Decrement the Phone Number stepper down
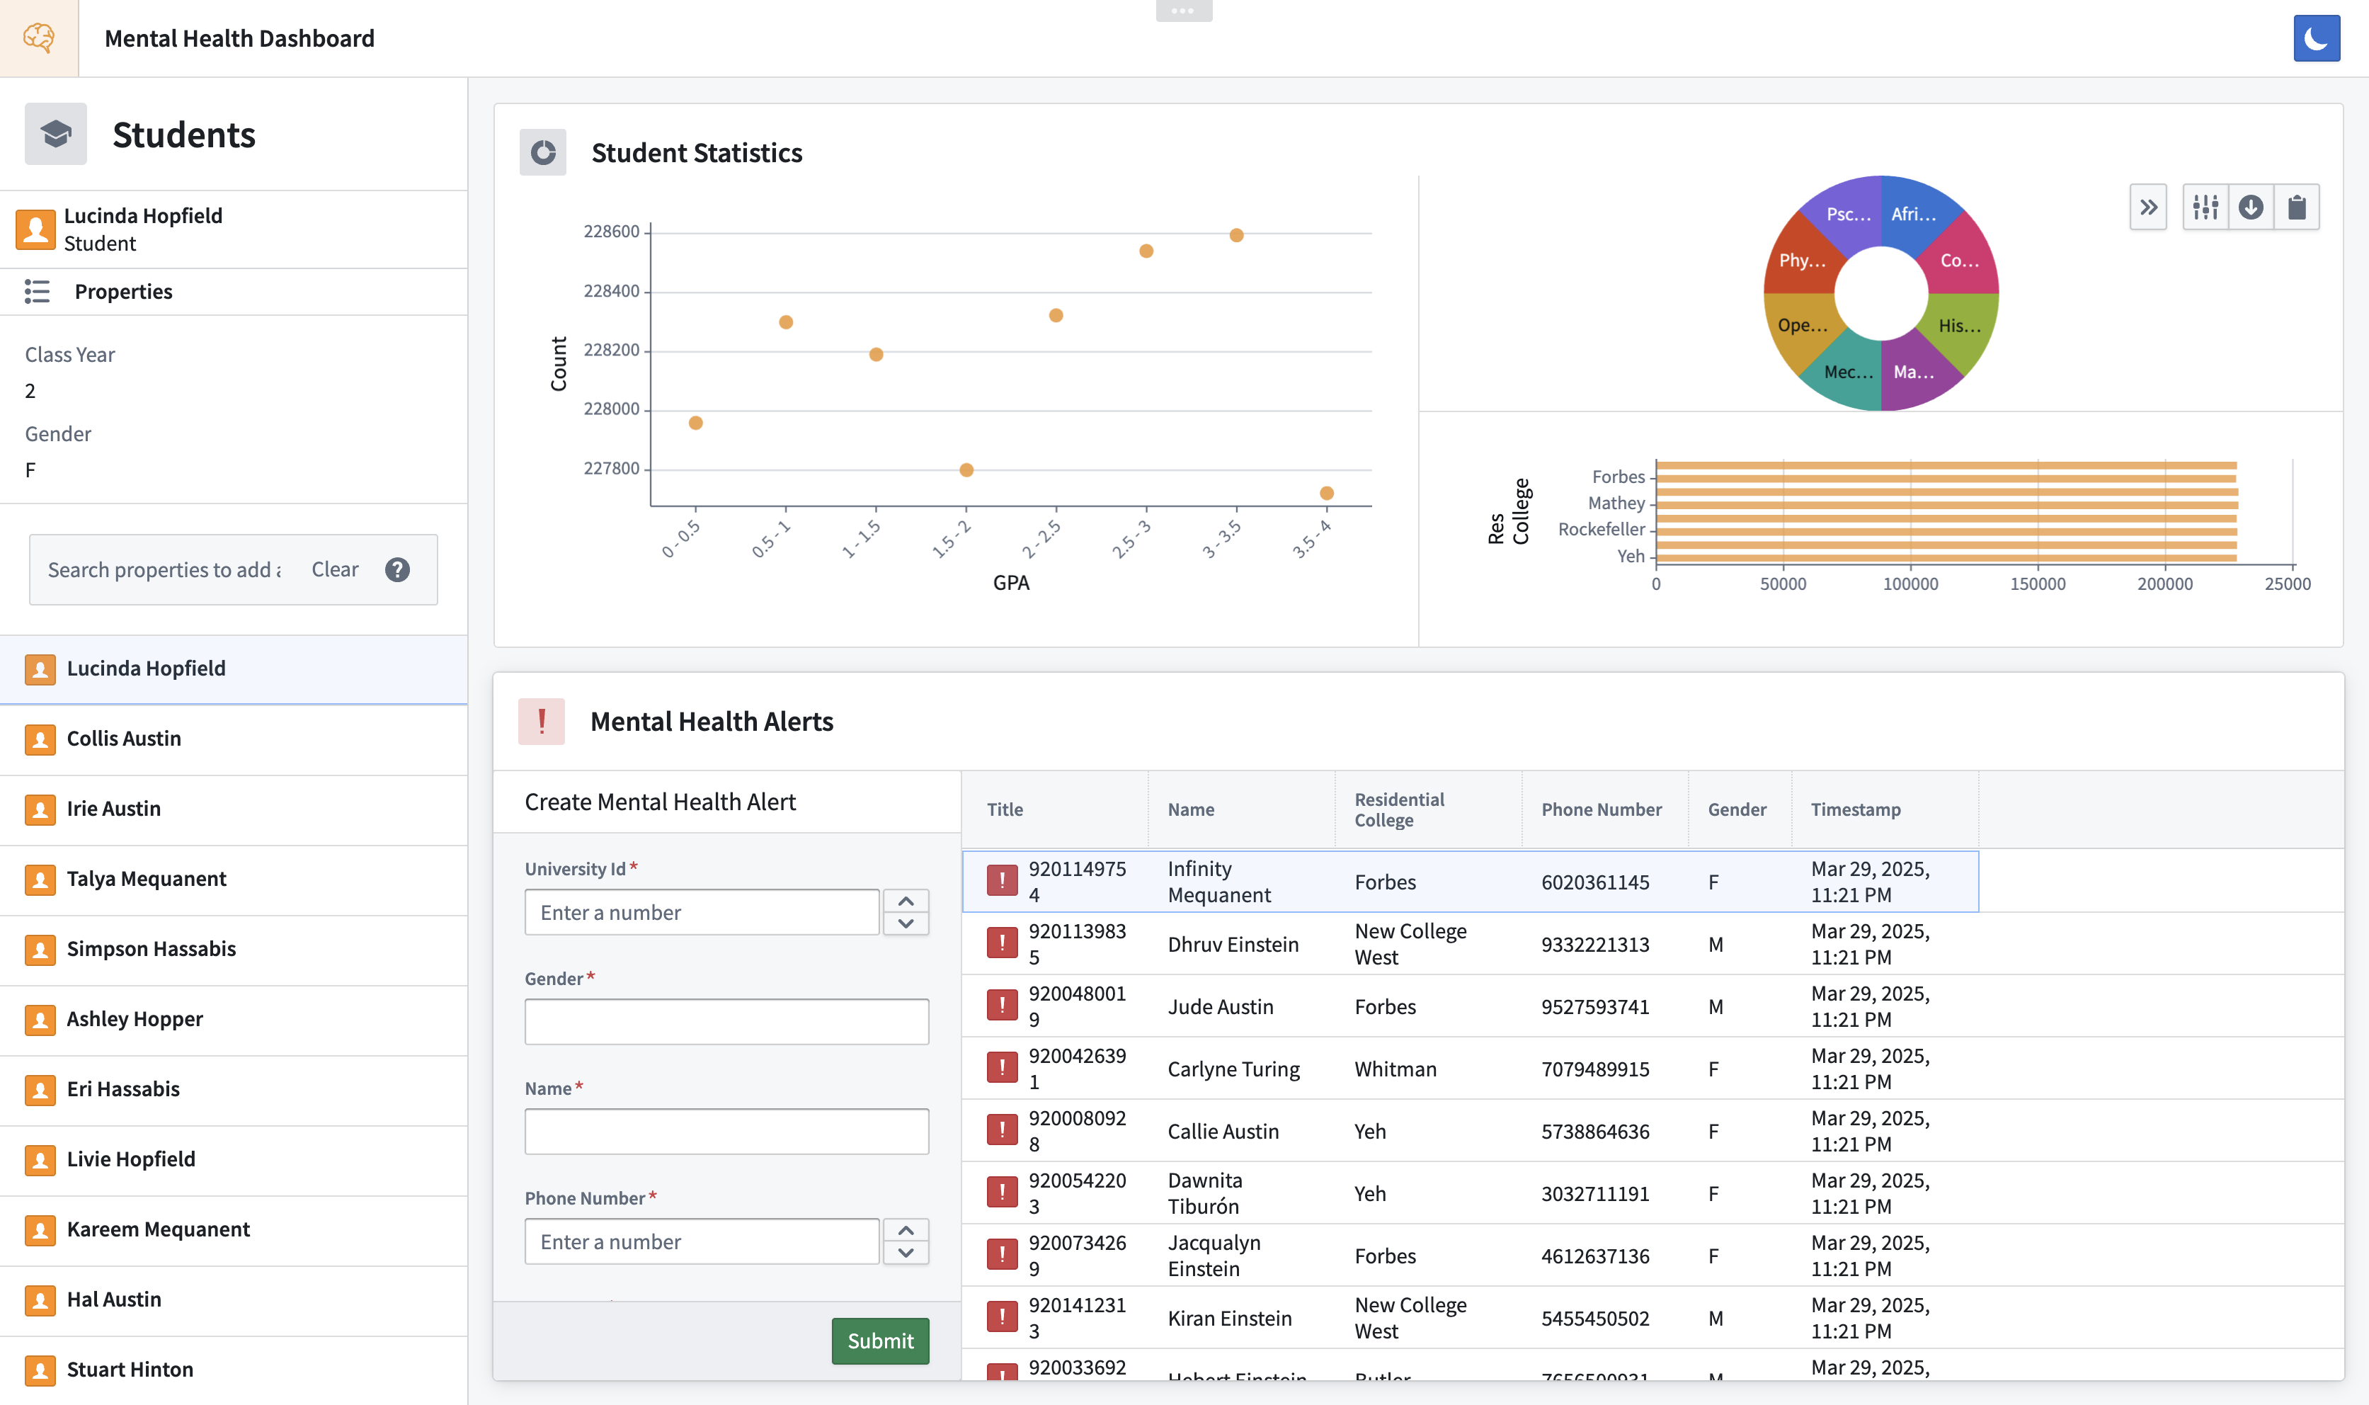This screenshot has width=2369, height=1405. pos(906,1253)
